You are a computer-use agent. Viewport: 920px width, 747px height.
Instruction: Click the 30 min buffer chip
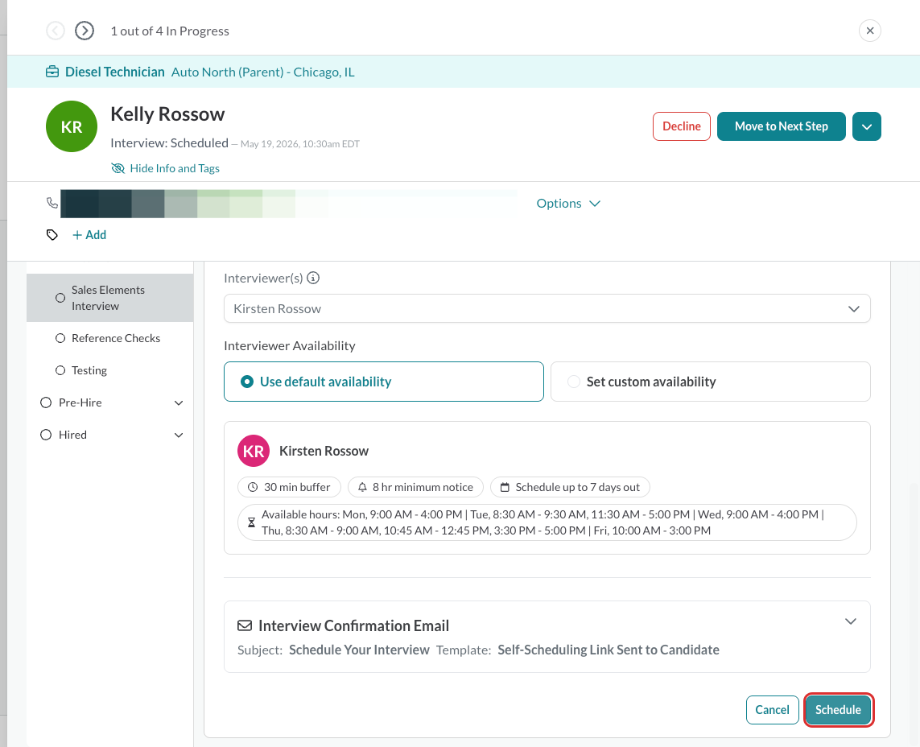click(x=289, y=487)
